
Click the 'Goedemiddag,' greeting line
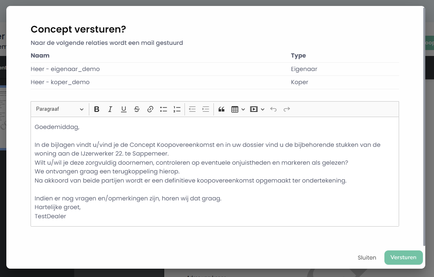tap(57, 127)
